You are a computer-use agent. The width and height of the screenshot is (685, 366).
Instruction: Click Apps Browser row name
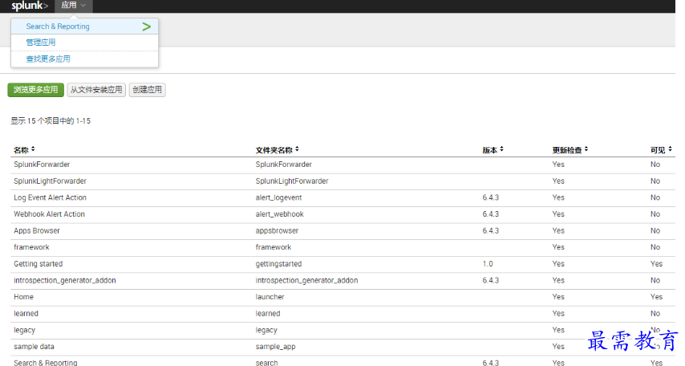coord(37,231)
